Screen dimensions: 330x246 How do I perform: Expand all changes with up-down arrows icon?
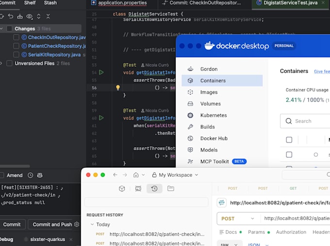(x=39, y=16)
